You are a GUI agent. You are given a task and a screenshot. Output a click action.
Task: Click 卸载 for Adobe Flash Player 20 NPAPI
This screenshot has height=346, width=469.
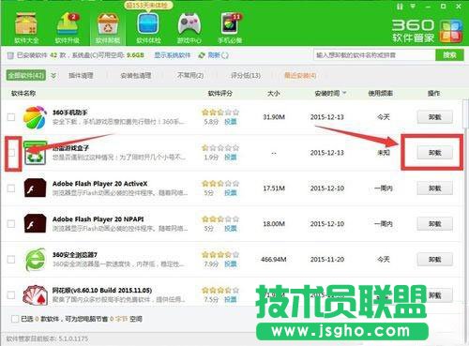coord(434,224)
